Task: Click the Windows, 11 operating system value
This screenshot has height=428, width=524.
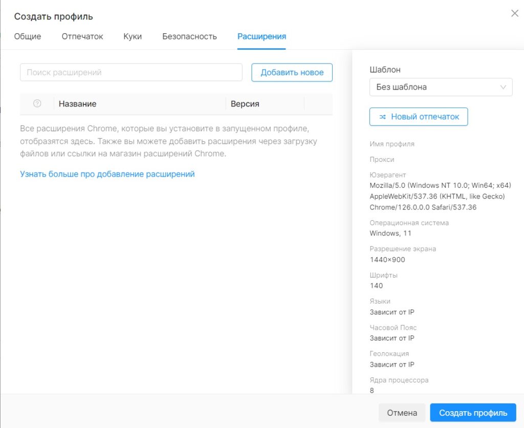Action: 390,233
